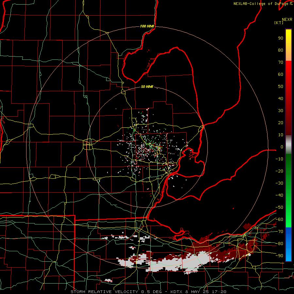The image size is (294, 294).
Task: Click the 10 value on velocity scale
Action: [281, 135]
